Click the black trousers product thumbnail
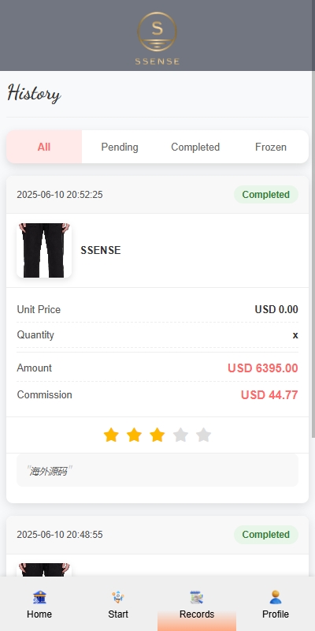Viewport: 315px width, 631px height. point(44,250)
